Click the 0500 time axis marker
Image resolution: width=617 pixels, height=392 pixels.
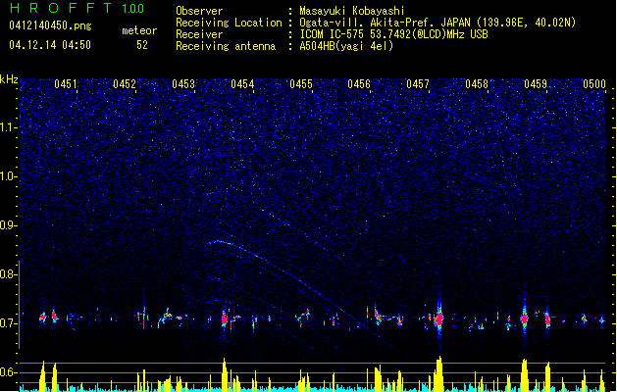click(x=594, y=84)
